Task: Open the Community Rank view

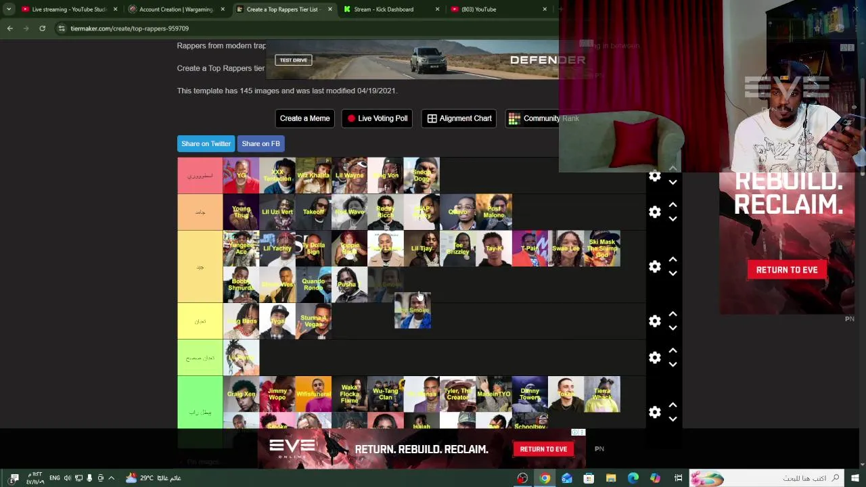Action: click(x=543, y=118)
